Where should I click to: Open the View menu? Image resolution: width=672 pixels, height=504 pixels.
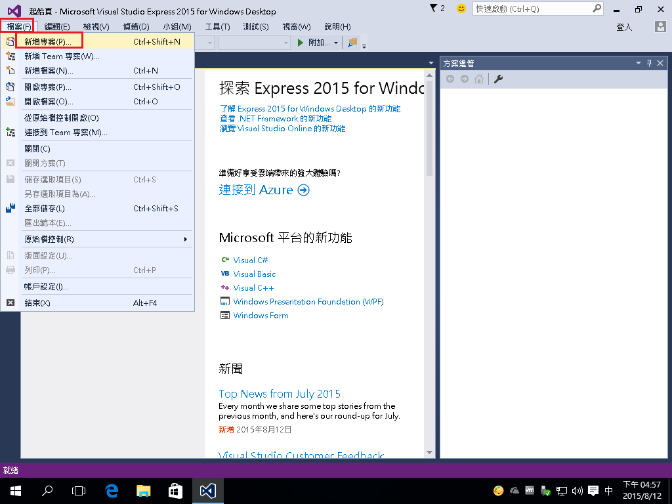coord(96,26)
